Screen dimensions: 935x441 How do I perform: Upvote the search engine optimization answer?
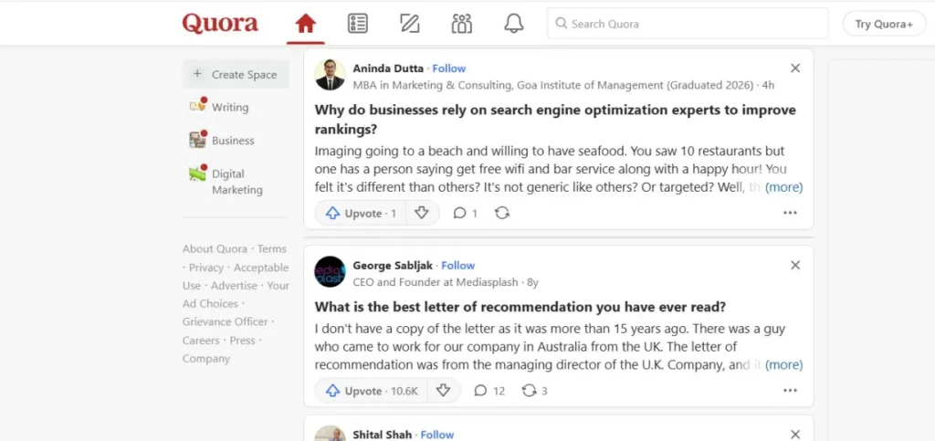coord(361,213)
